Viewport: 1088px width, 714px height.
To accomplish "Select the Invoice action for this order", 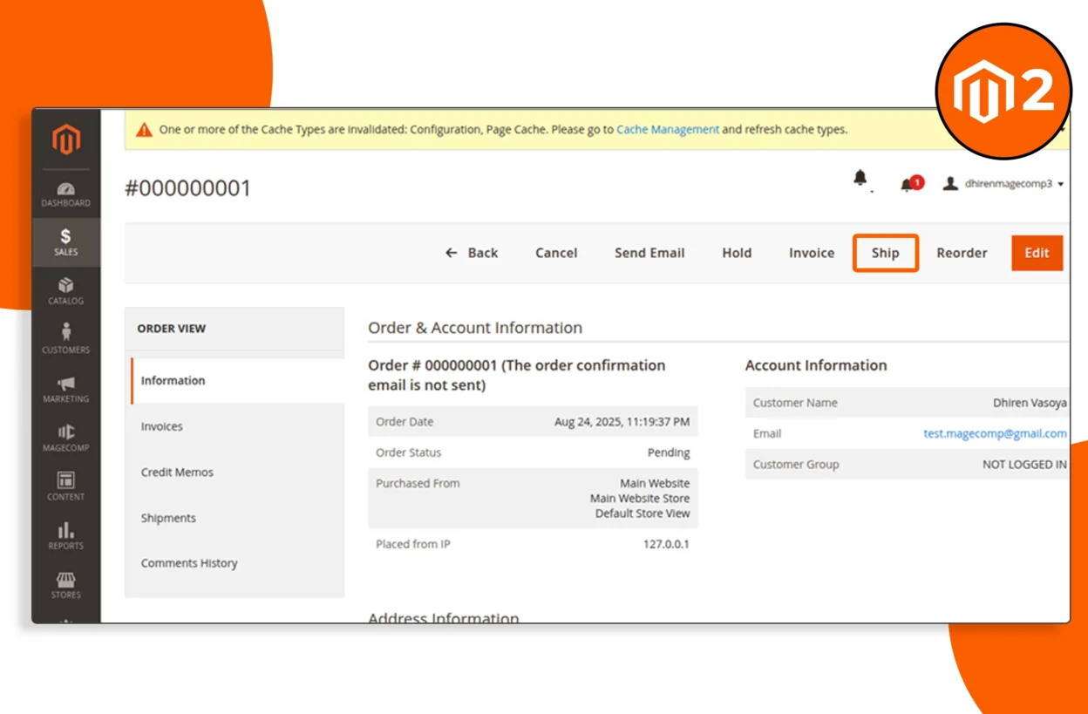I will coord(811,253).
